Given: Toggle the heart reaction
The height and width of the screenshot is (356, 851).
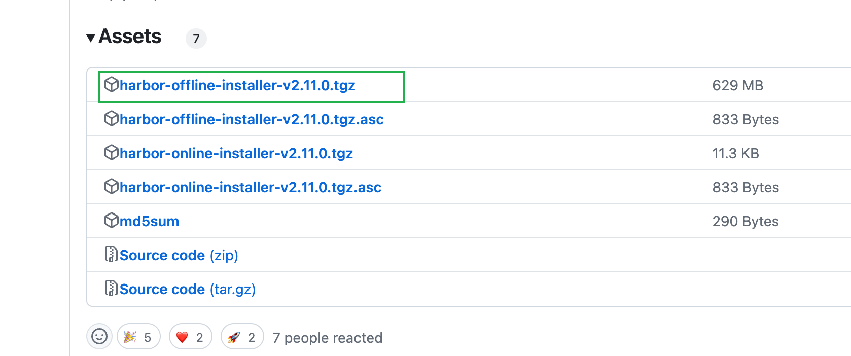Looking at the screenshot, I should click(190, 337).
